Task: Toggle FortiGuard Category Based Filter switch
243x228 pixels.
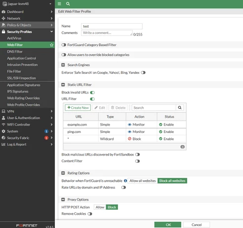Action: [64, 45]
